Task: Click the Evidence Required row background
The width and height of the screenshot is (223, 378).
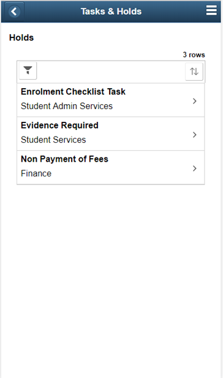Action: click(x=111, y=134)
